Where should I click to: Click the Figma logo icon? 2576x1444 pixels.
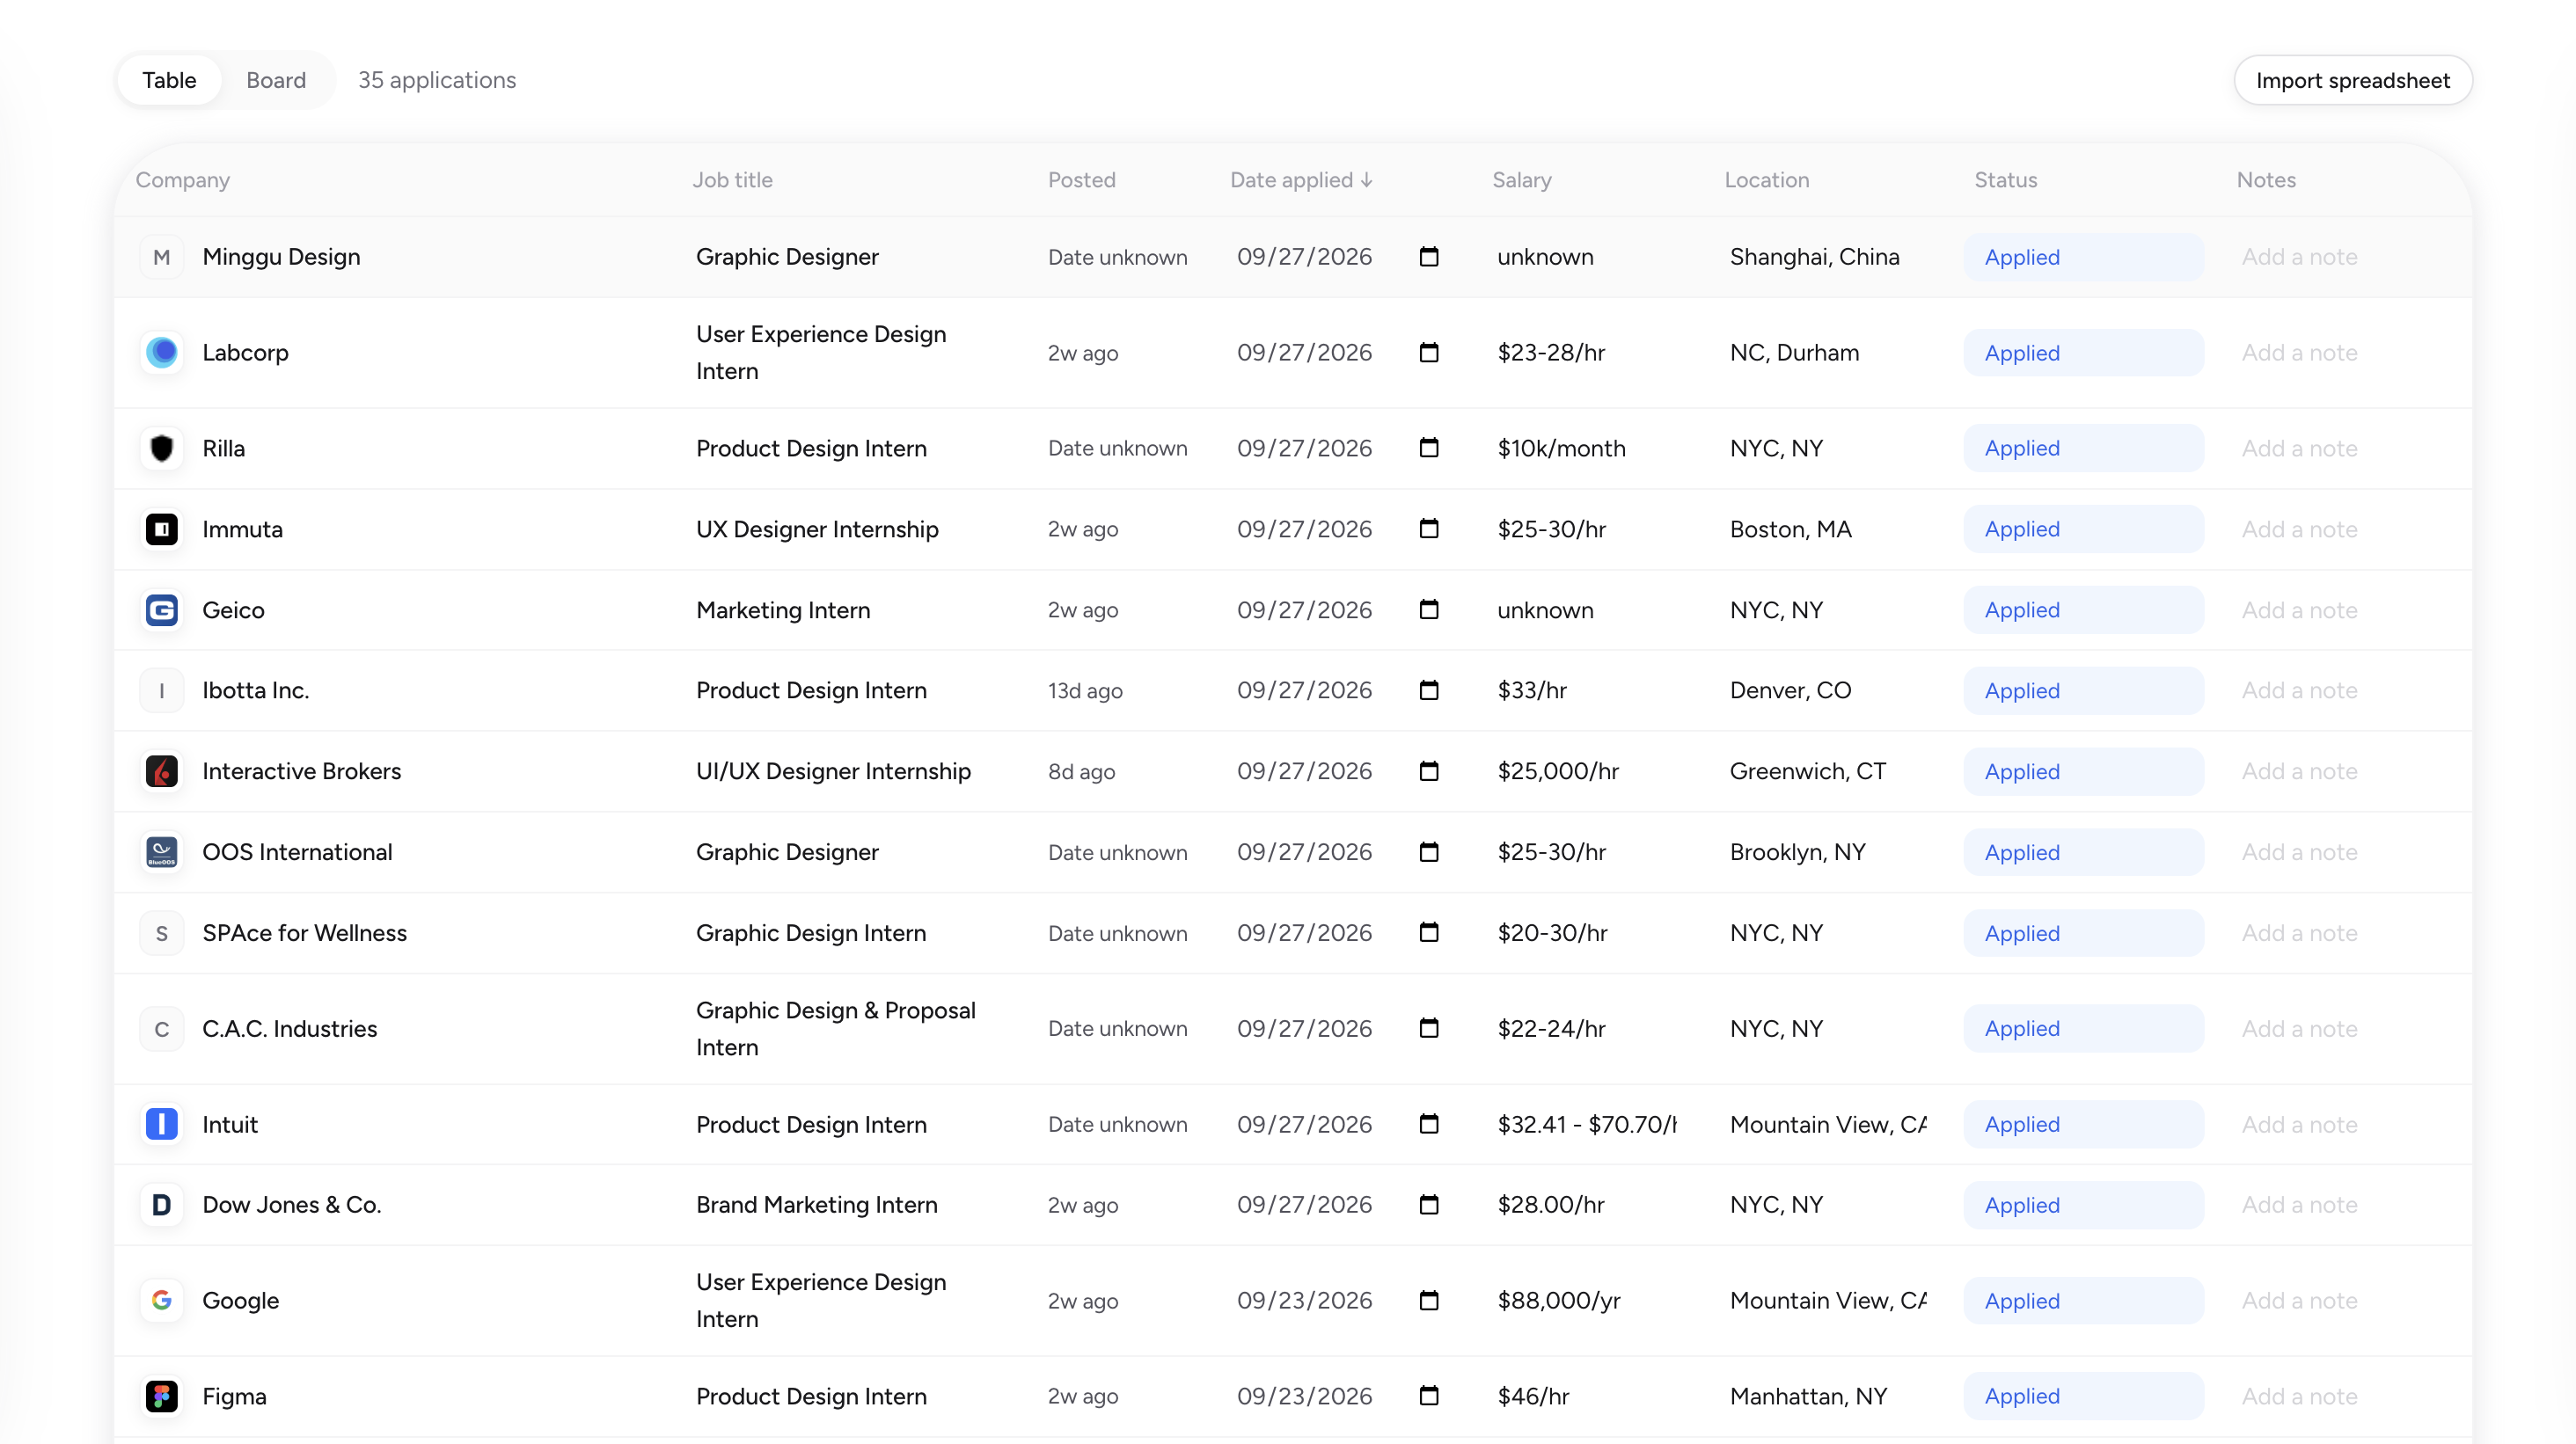point(162,1396)
